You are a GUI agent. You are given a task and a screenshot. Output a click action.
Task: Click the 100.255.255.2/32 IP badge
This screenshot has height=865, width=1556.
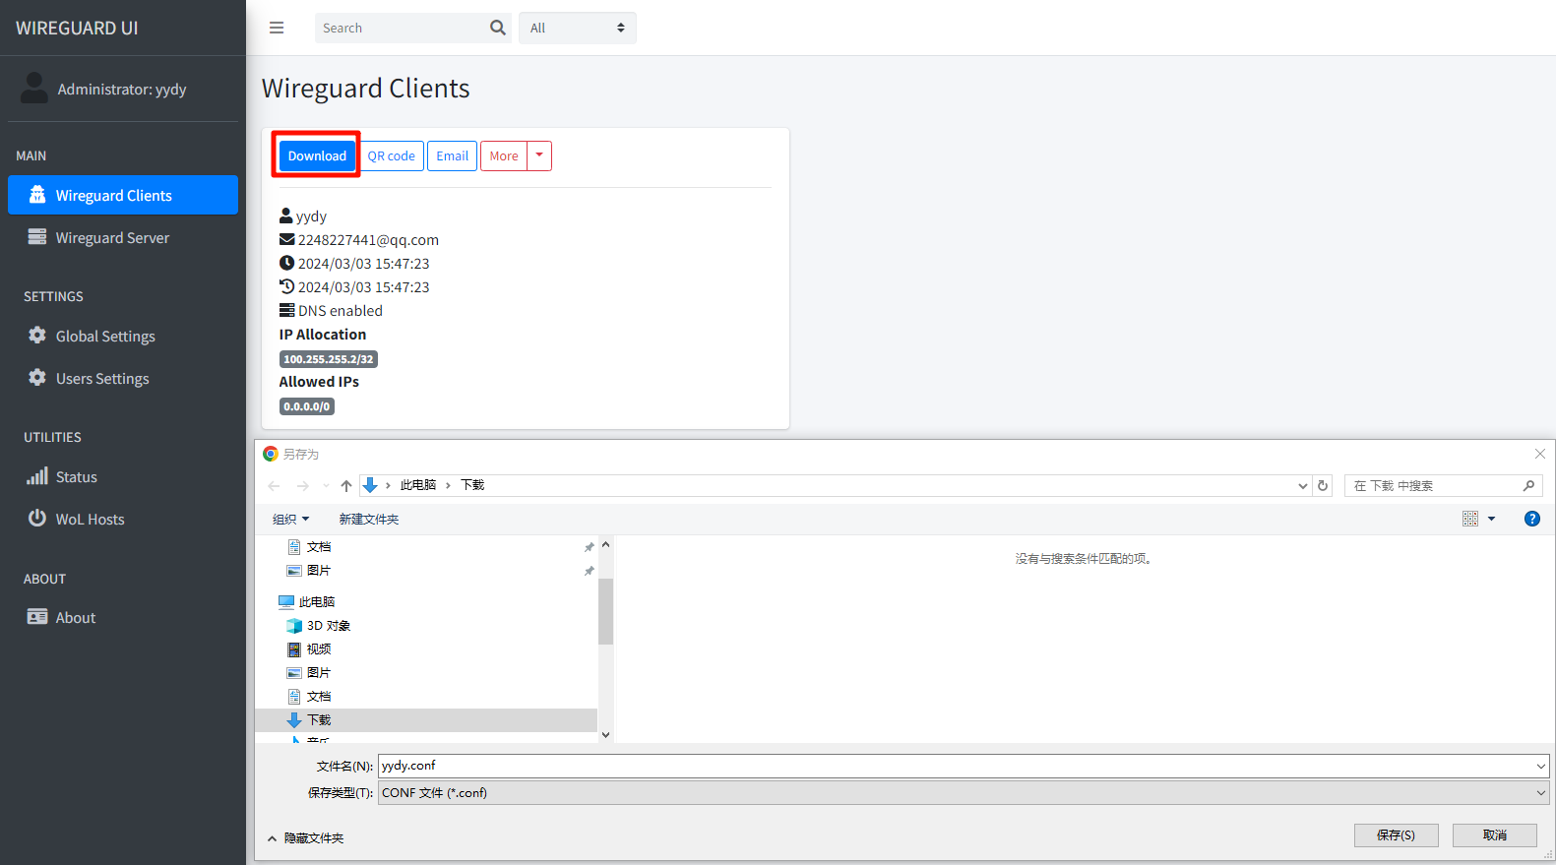(x=329, y=359)
